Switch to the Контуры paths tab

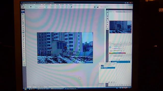coord(120,56)
